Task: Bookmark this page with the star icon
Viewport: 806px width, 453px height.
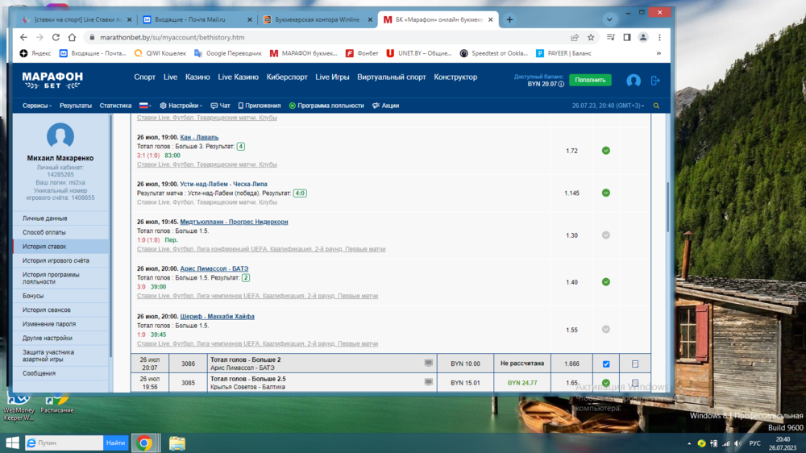Action: pyautogui.click(x=591, y=37)
